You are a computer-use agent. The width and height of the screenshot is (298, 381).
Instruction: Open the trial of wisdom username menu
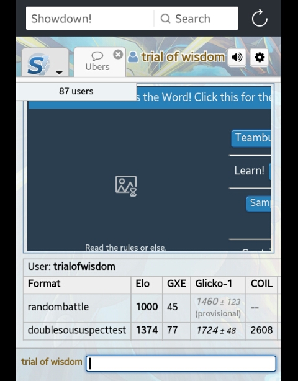click(183, 57)
